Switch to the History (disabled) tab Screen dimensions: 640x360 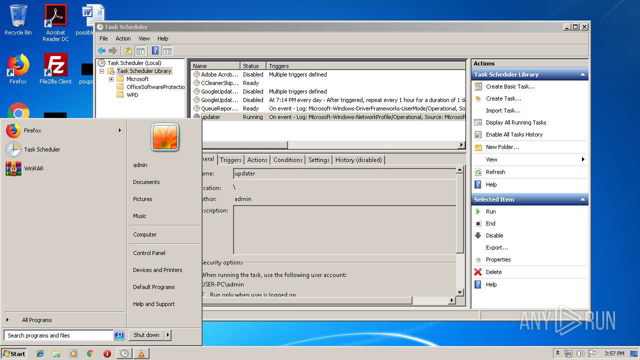click(358, 160)
